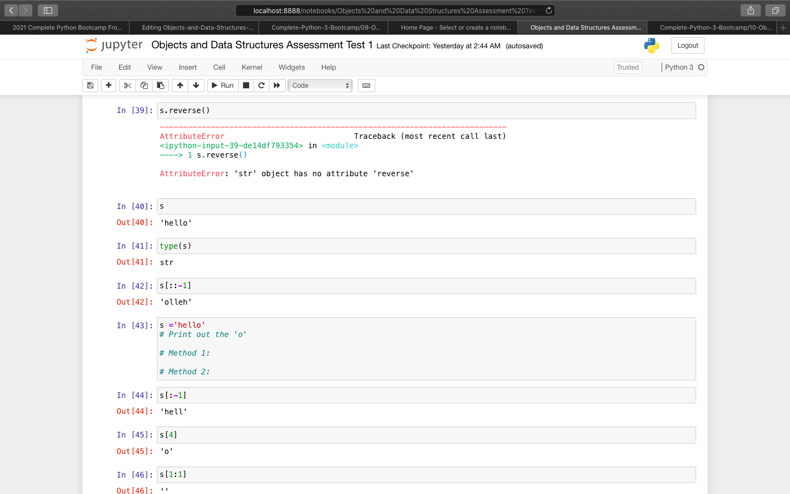Viewport: 790px width, 494px height.
Task: Interrupt the kernel
Action: tap(246, 86)
